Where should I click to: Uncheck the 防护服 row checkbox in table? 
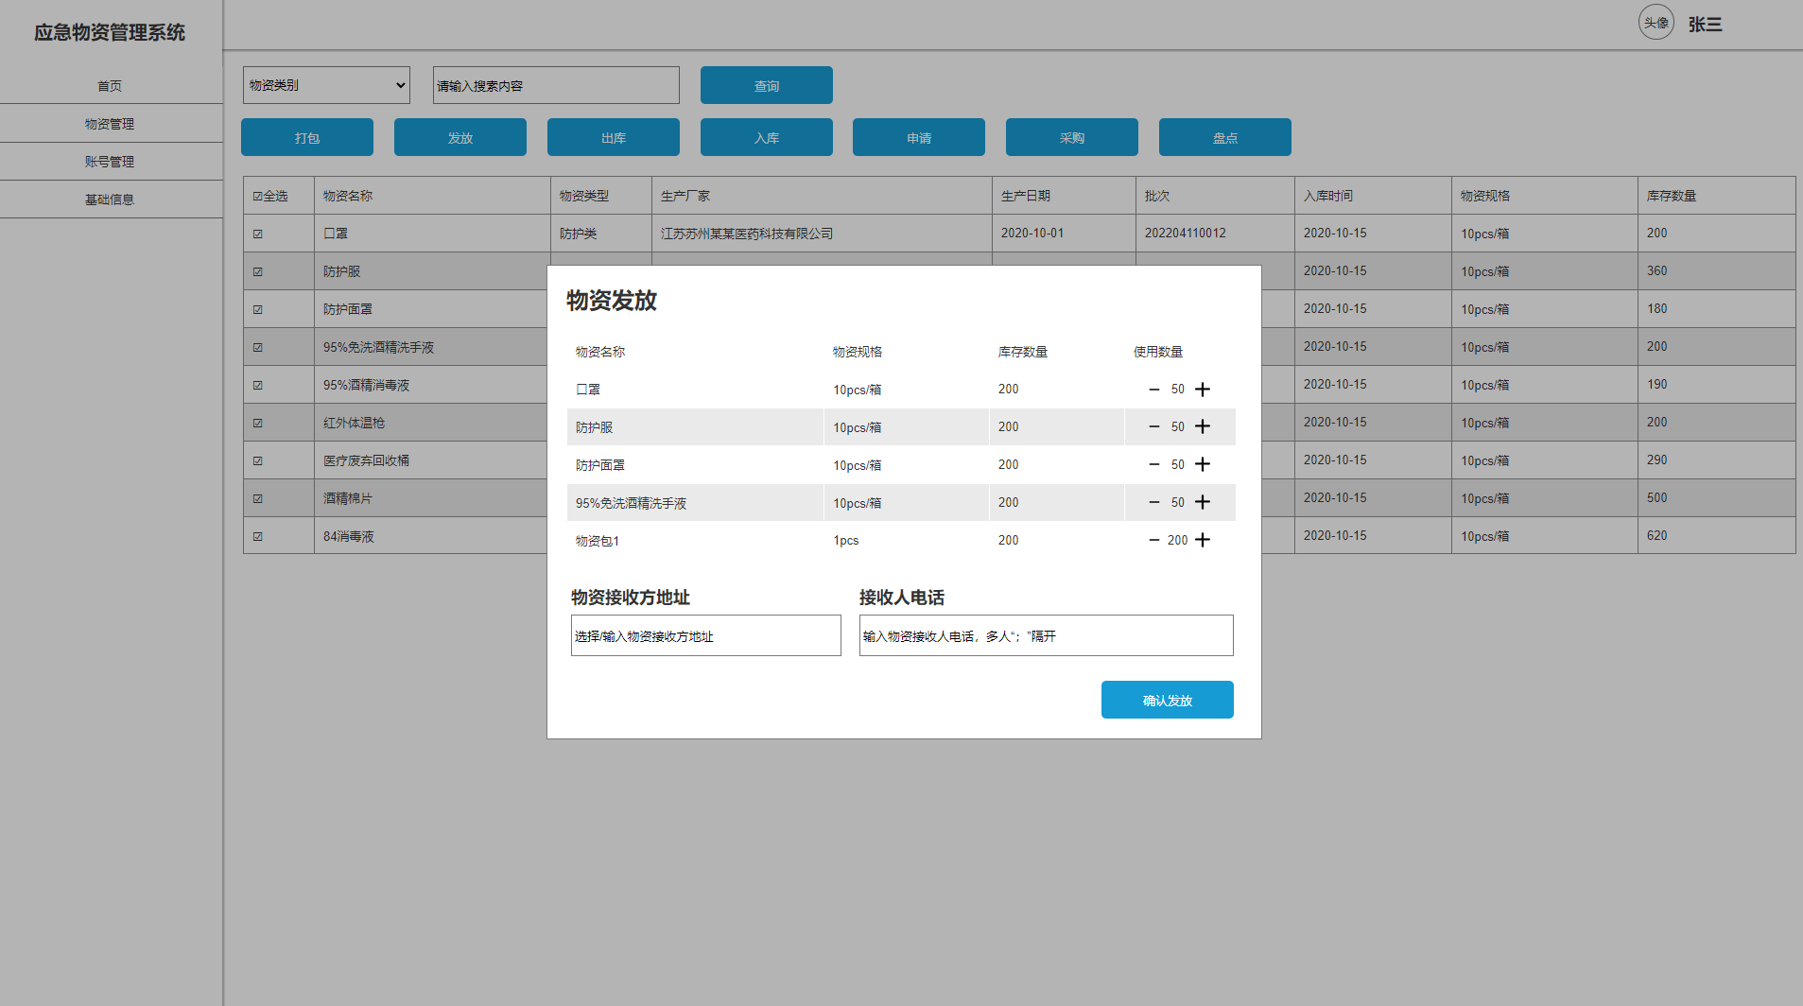tap(257, 271)
